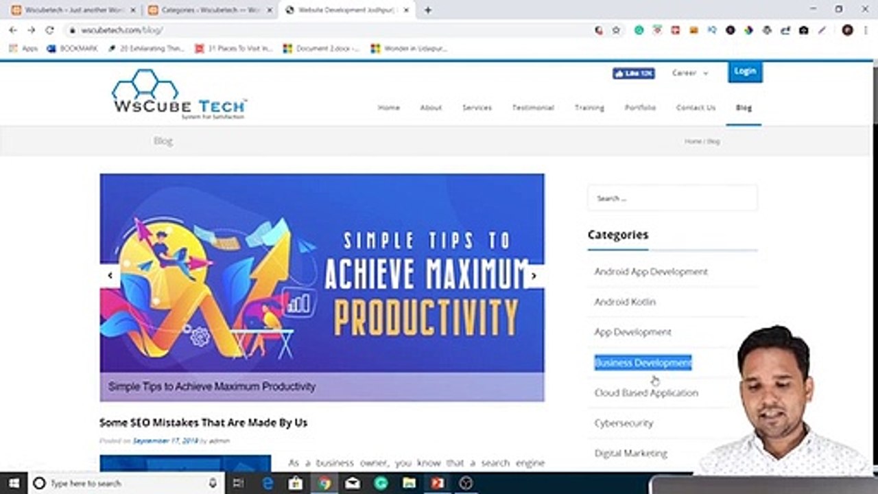The width and height of the screenshot is (878, 494).
Task: Advance the slider with the right arrow
Action: pyautogui.click(x=534, y=276)
